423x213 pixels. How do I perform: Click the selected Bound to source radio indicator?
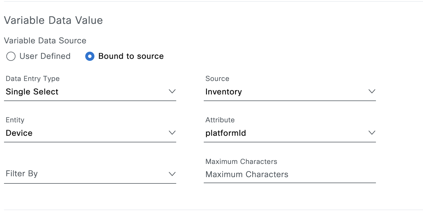[x=90, y=56]
